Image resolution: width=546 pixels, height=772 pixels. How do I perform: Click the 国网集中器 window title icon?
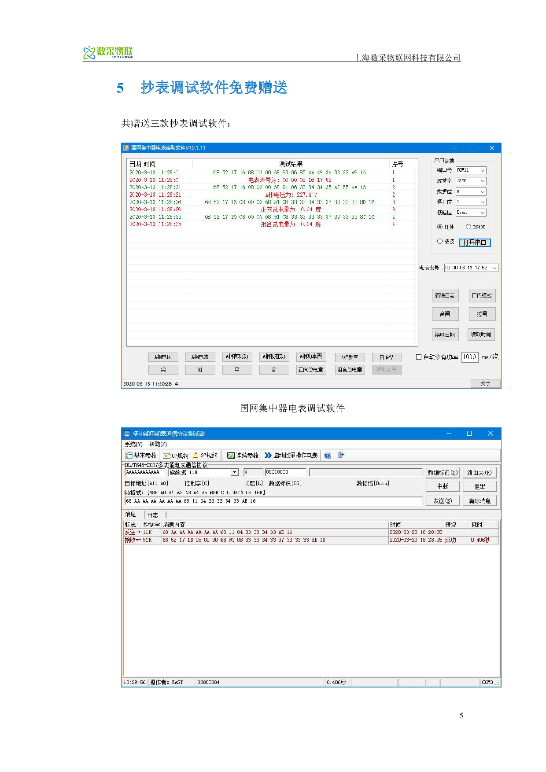click(x=126, y=148)
